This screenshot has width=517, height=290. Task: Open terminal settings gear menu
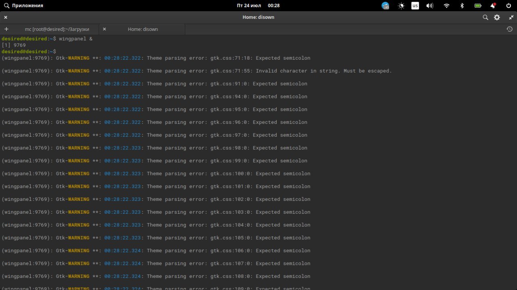tap(497, 17)
